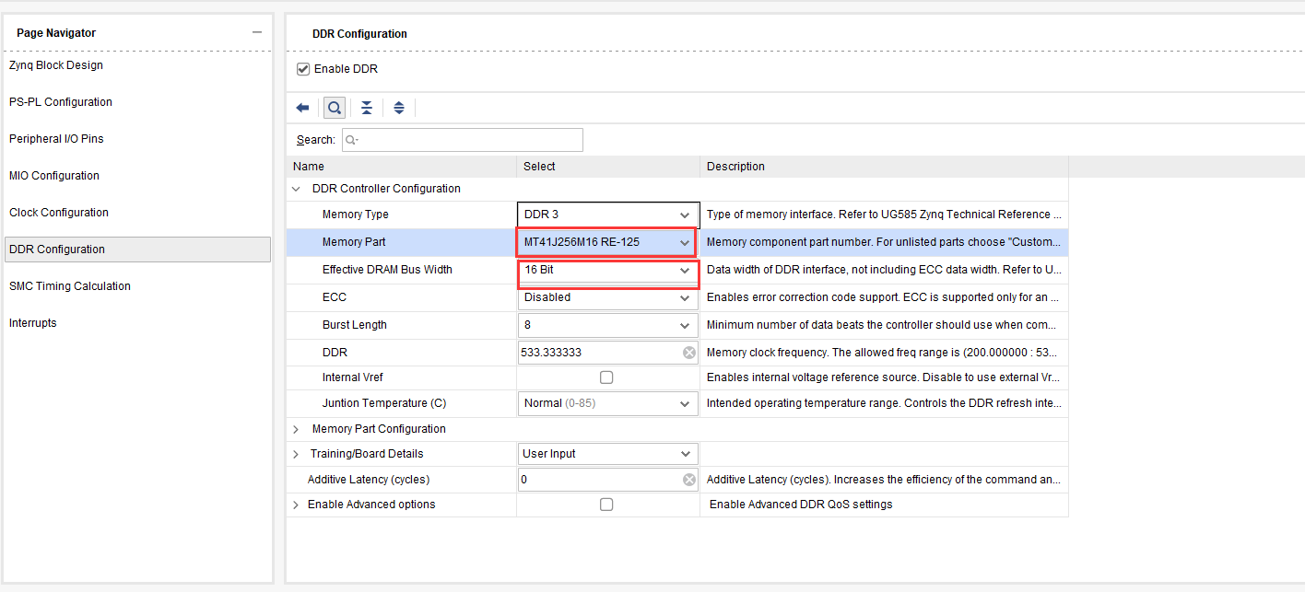The width and height of the screenshot is (1305, 592).
Task: Click the Search input field
Action: (463, 140)
